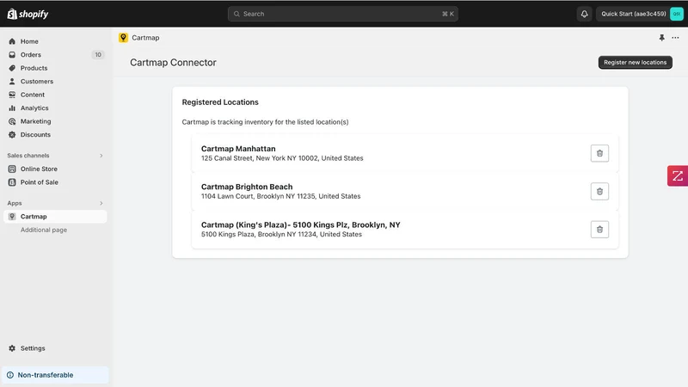
Task: Click the tracking inventory description text
Action: (265, 122)
